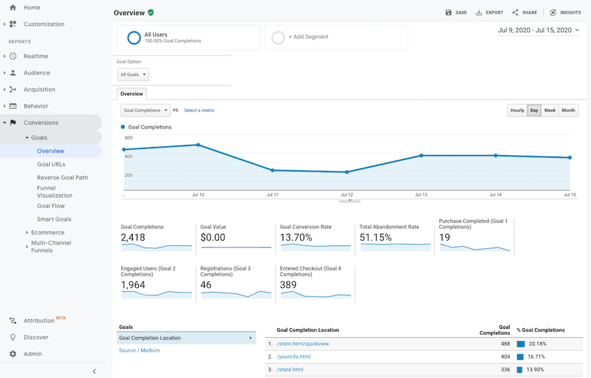Click the Goal Completions blue legend dot

point(123,127)
